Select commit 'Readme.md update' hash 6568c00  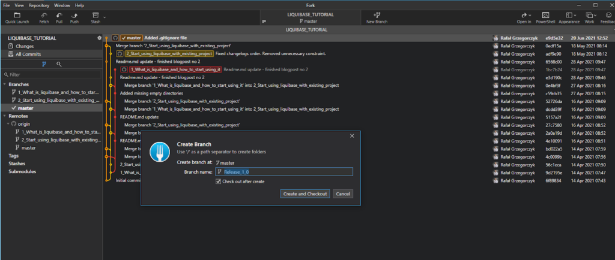[x=158, y=61]
